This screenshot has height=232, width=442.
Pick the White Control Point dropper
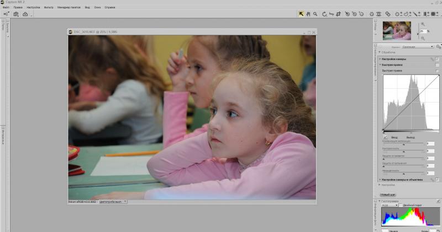point(362,14)
